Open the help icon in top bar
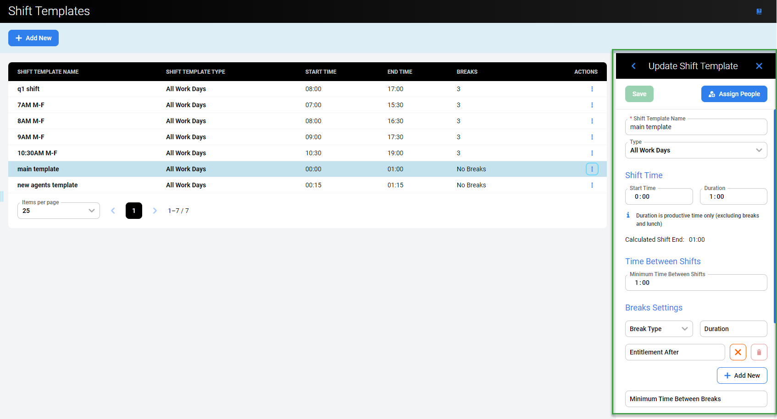 click(759, 11)
